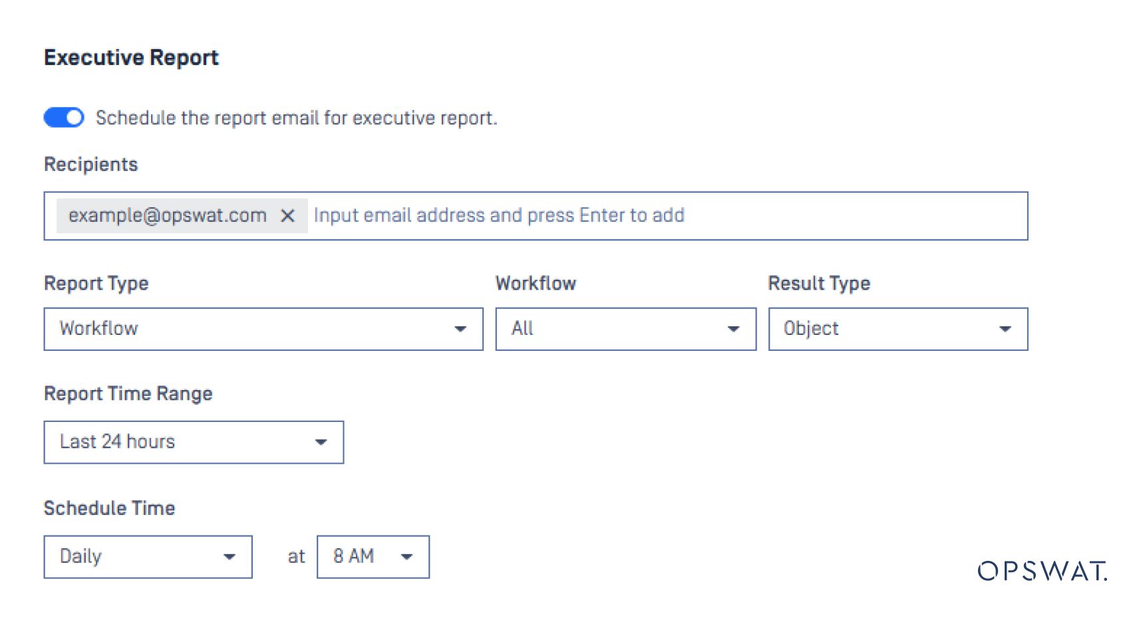Click the Executive Report heading
Screen dimensions: 1139x622
pos(131,58)
